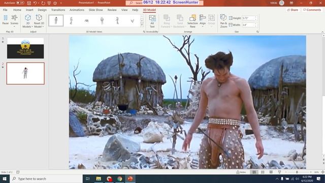Fit slide to current window

click(323, 172)
